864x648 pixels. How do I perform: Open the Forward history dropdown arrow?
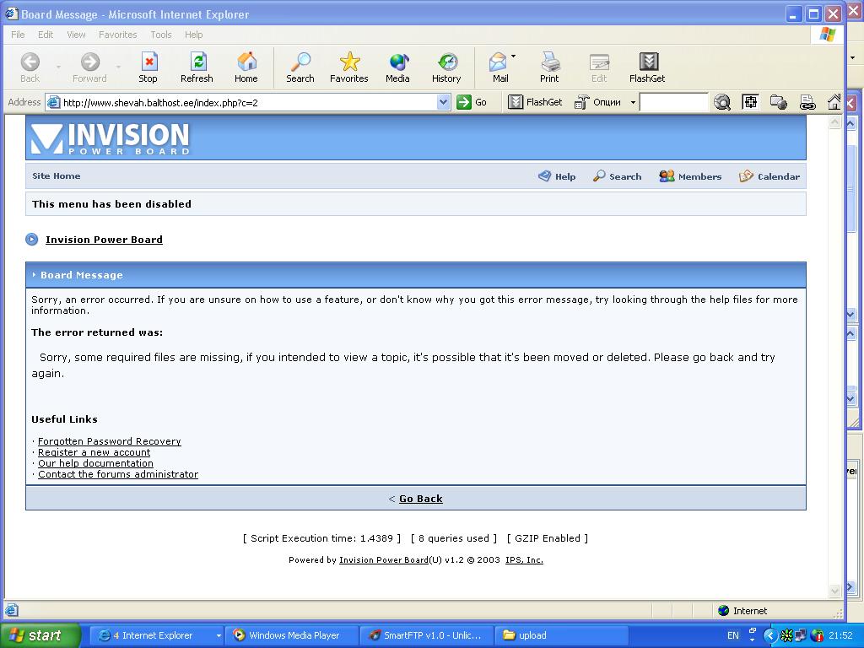click(118, 67)
